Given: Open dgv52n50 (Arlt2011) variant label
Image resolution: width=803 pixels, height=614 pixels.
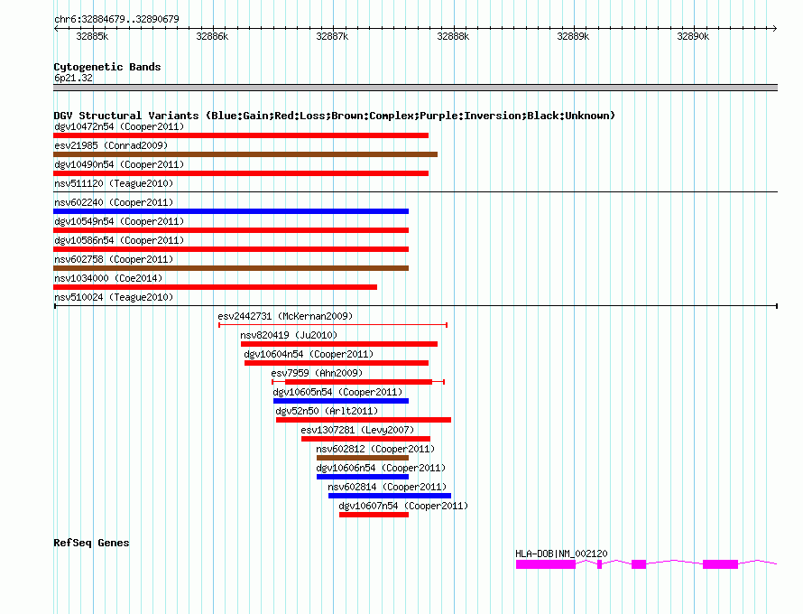Looking at the screenshot, I should 327,411.
